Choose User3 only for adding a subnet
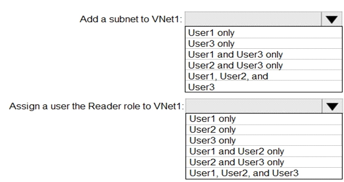This screenshot has height=182, width=344. [263, 43]
